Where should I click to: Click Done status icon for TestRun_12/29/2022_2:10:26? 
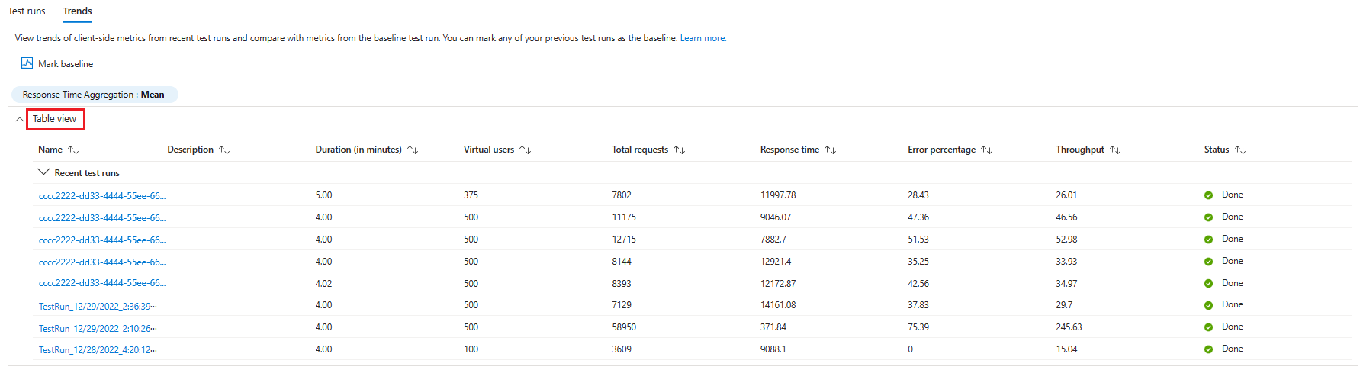[1208, 327]
